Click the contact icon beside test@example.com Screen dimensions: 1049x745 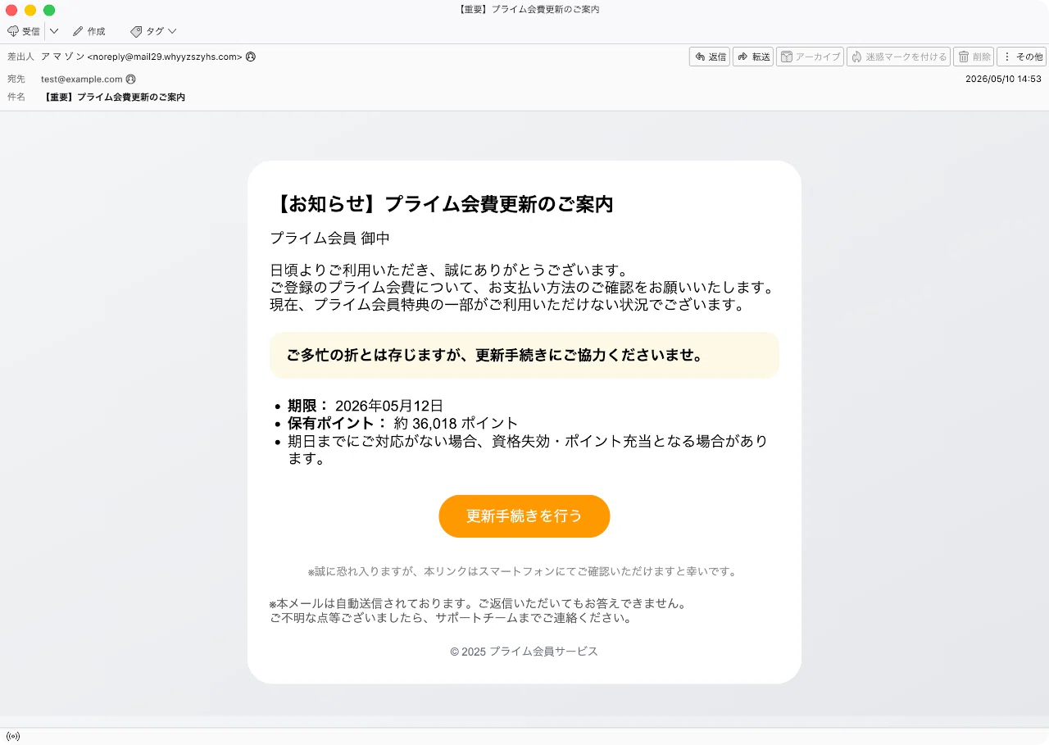click(x=131, y=79)
